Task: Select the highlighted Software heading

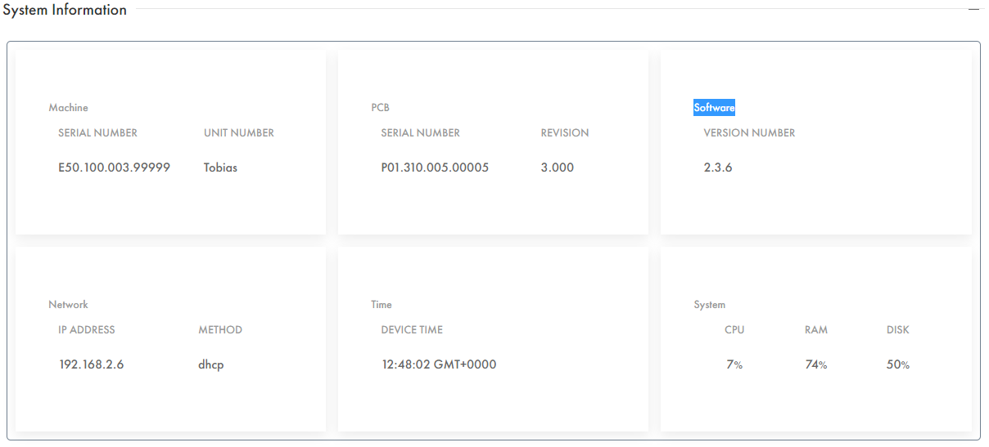Action: pos(714,108)
